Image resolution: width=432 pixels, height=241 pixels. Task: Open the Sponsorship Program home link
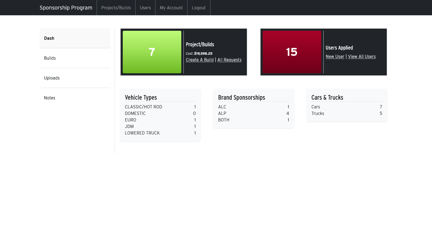(66, 8)
